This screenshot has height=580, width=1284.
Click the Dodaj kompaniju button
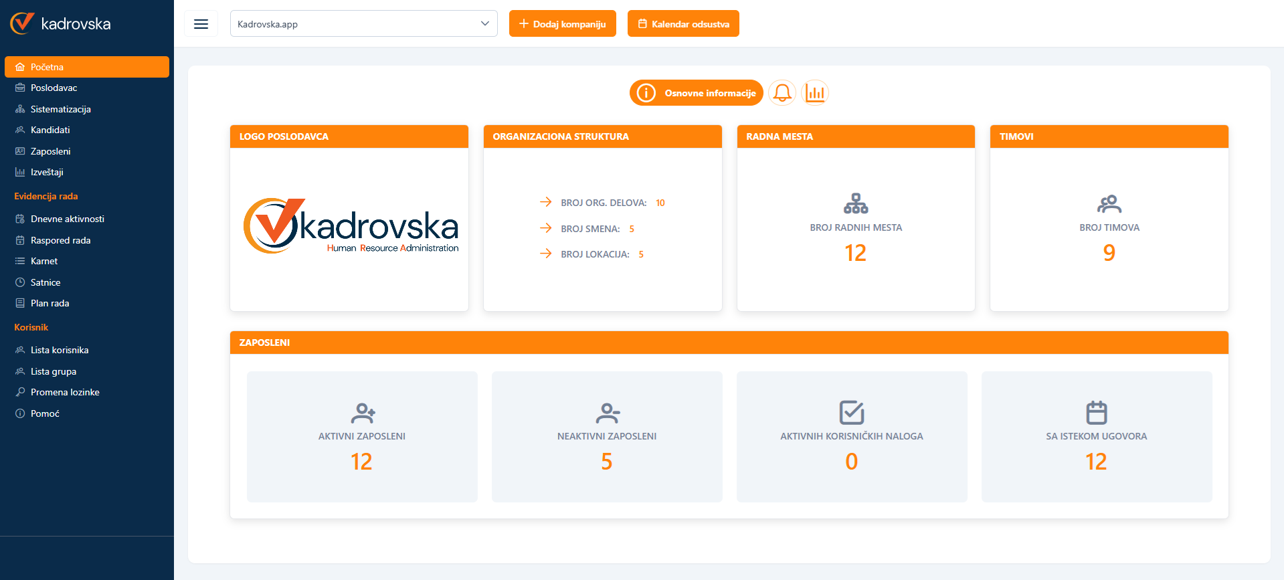tap(562, 24)
